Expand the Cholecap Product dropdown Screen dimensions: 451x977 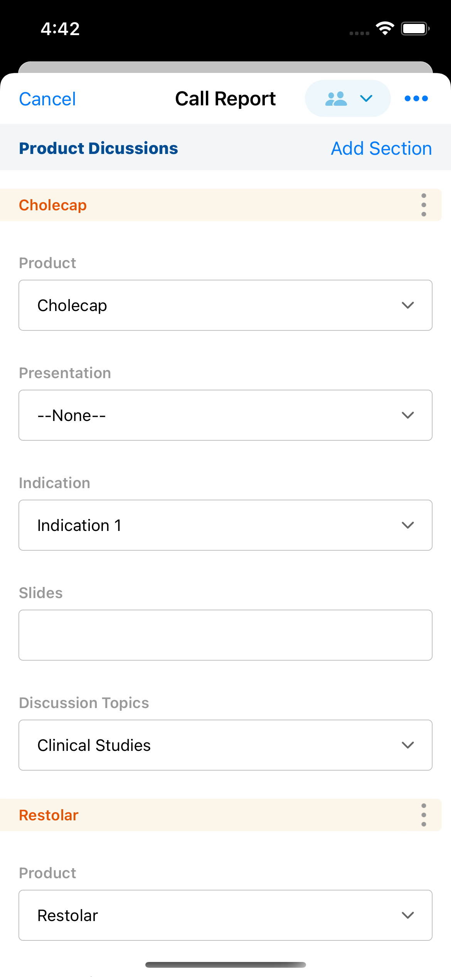[225, 305]
